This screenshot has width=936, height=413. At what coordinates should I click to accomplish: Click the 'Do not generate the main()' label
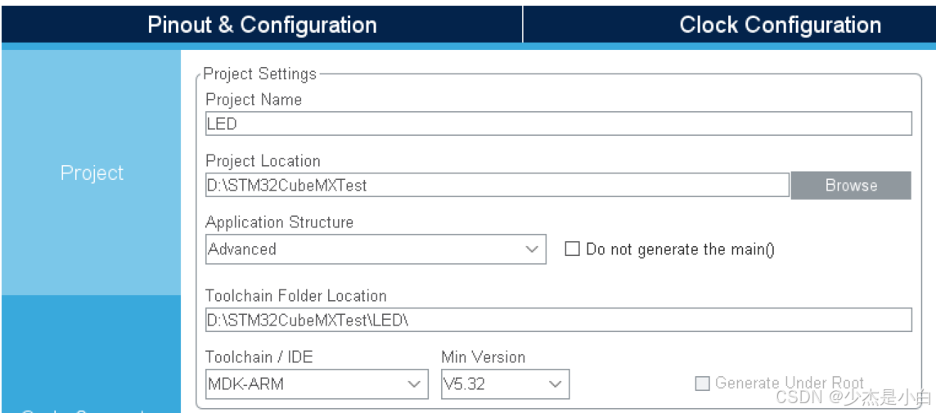pos(680,249)
